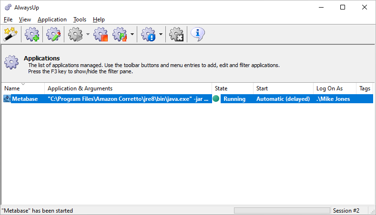The height and width of the screenshot is (215, 376).
Task: Click the Metabase has been started status text
Action: 37,211
